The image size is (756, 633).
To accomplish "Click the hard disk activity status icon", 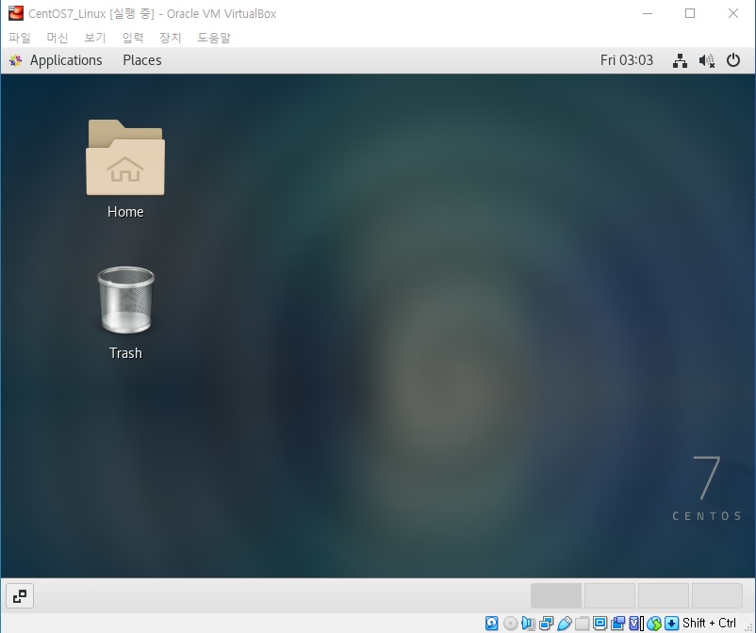I will tap(491, 624).
